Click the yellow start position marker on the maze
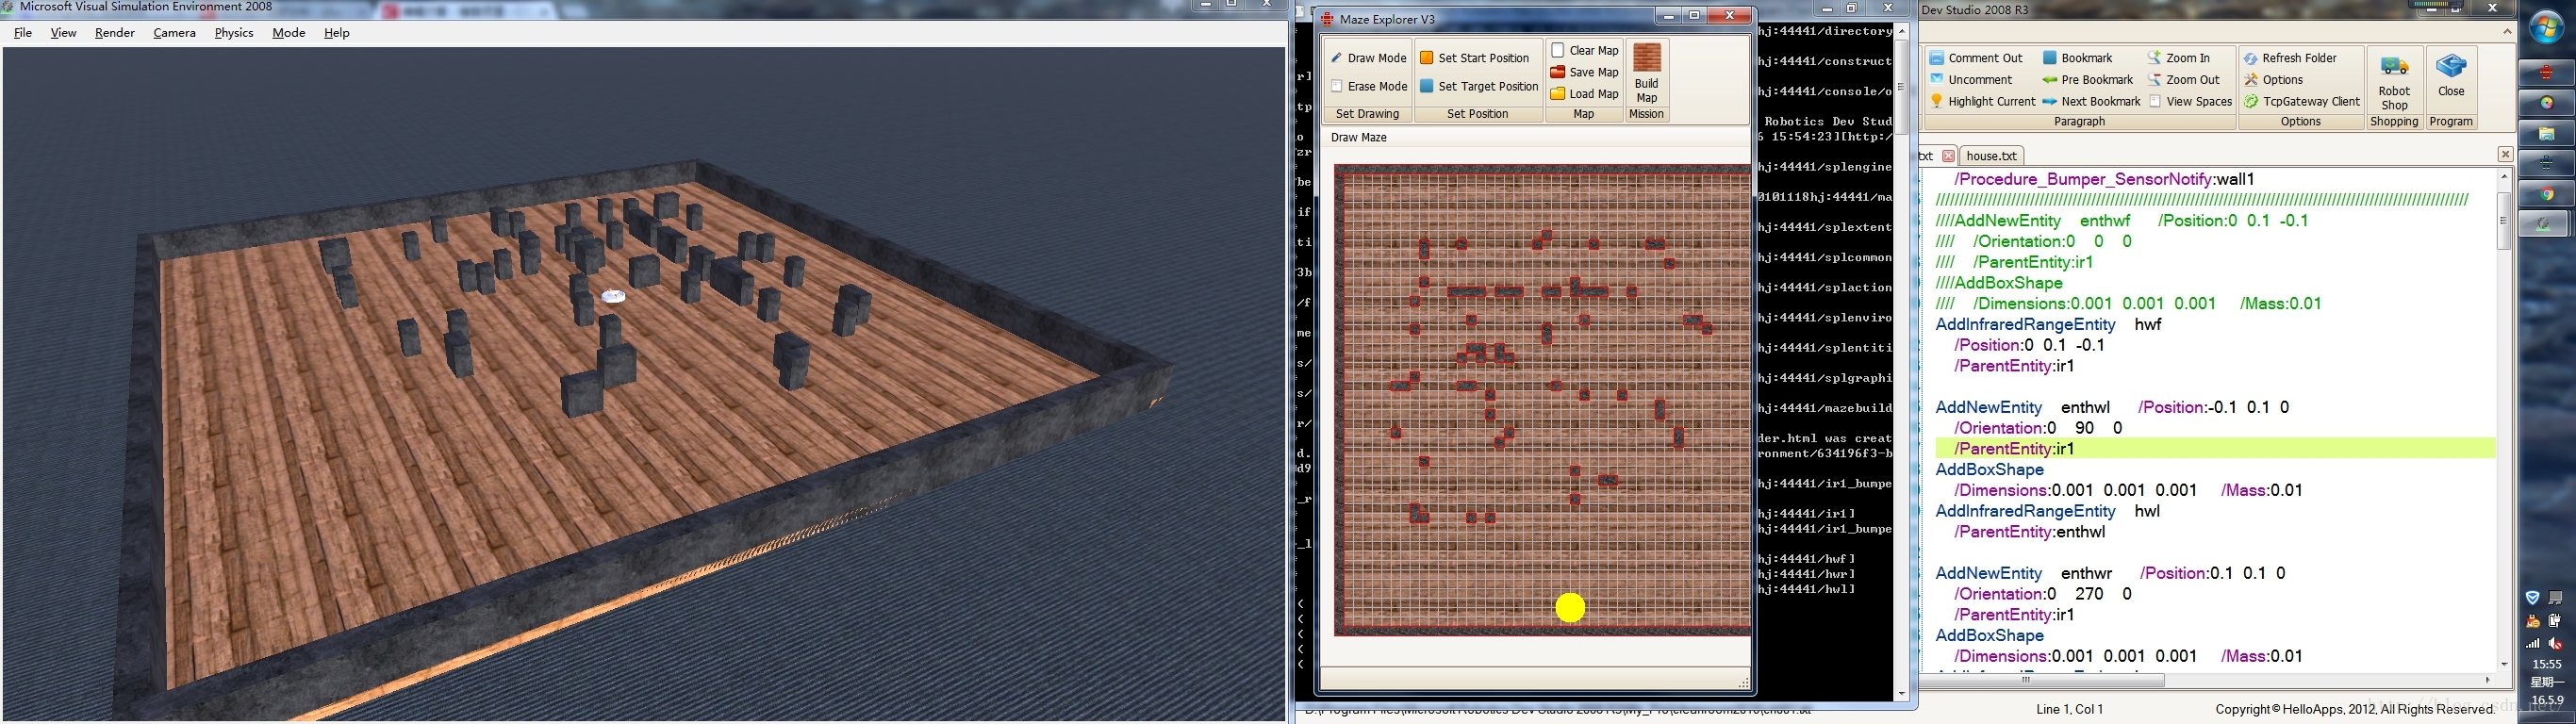 coord(1570,607)
